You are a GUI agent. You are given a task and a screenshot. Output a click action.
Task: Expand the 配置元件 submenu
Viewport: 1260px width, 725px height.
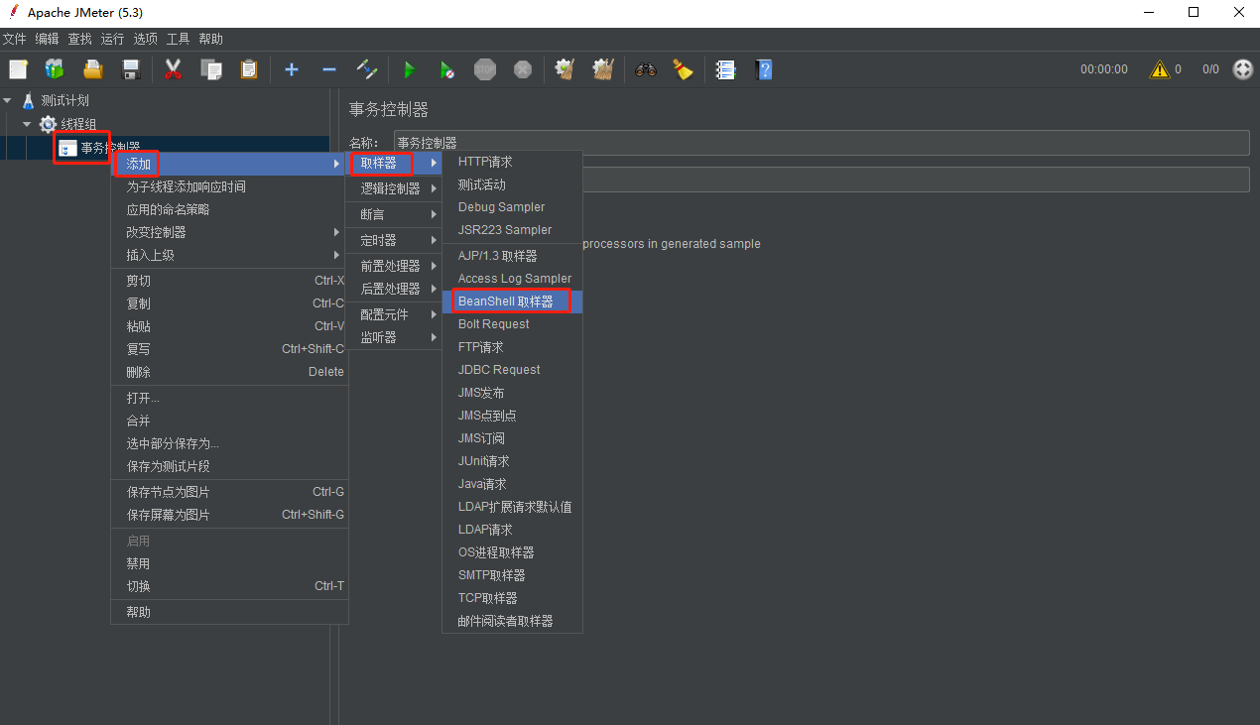(x=393, y=314)
